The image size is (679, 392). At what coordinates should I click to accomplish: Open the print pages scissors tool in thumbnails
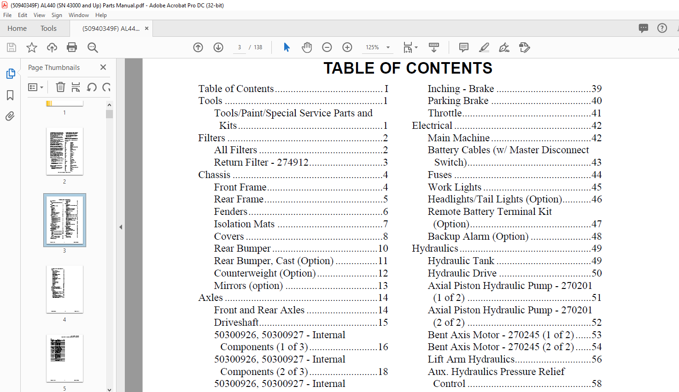pyautogui.click(x=76, y=87)
